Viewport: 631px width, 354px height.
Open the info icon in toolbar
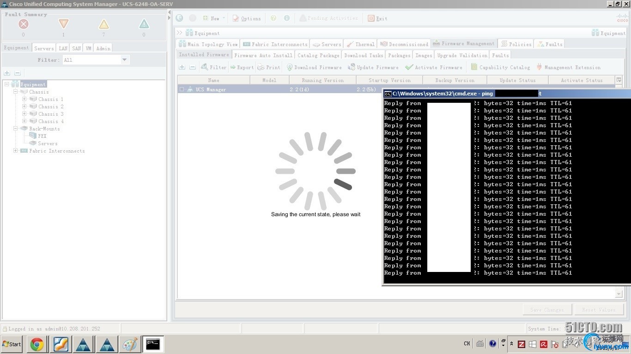pos(287,18)
